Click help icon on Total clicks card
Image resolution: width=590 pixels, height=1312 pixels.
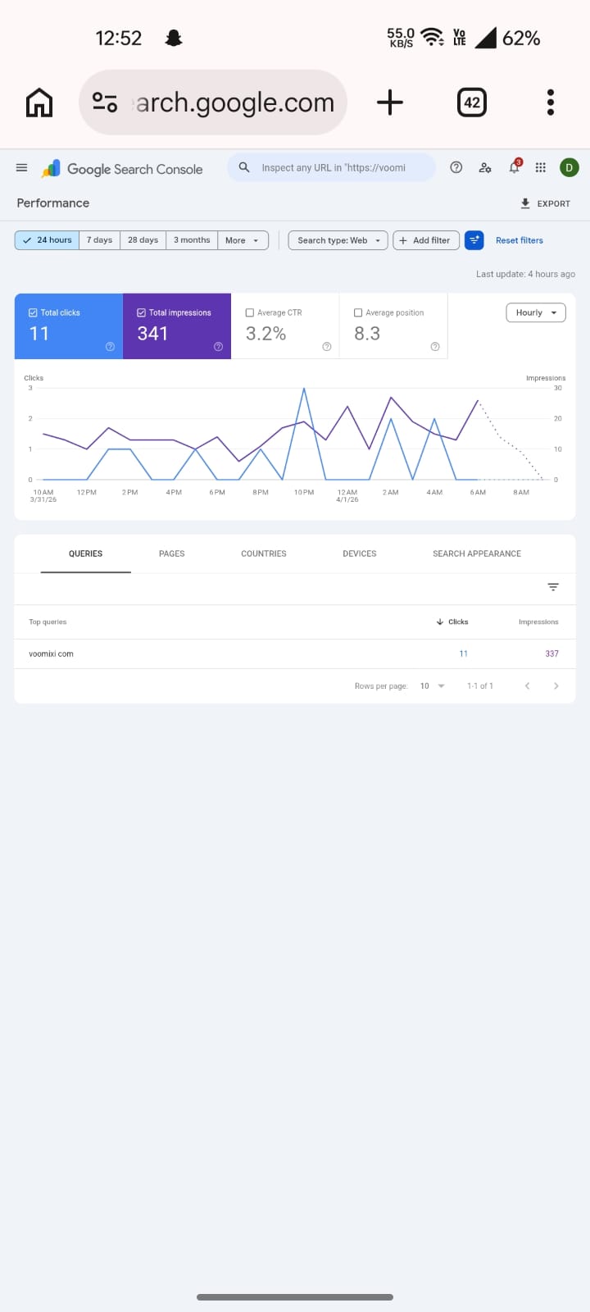coord(110,347)
